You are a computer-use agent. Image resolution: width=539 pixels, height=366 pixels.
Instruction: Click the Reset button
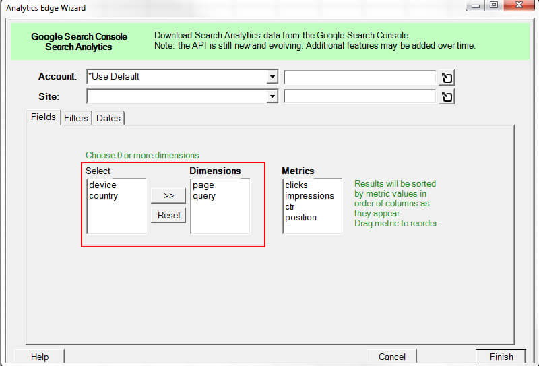click(168, 215)
